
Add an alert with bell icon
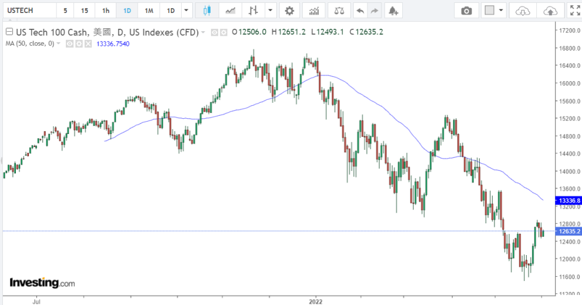tap(393, 11)
